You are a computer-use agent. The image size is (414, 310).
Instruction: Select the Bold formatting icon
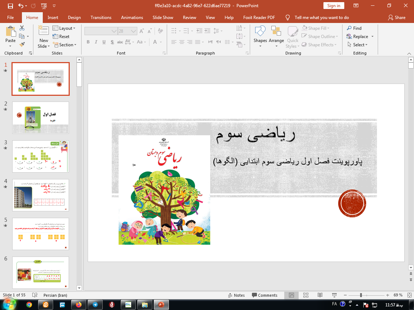(x=88, y=42)
